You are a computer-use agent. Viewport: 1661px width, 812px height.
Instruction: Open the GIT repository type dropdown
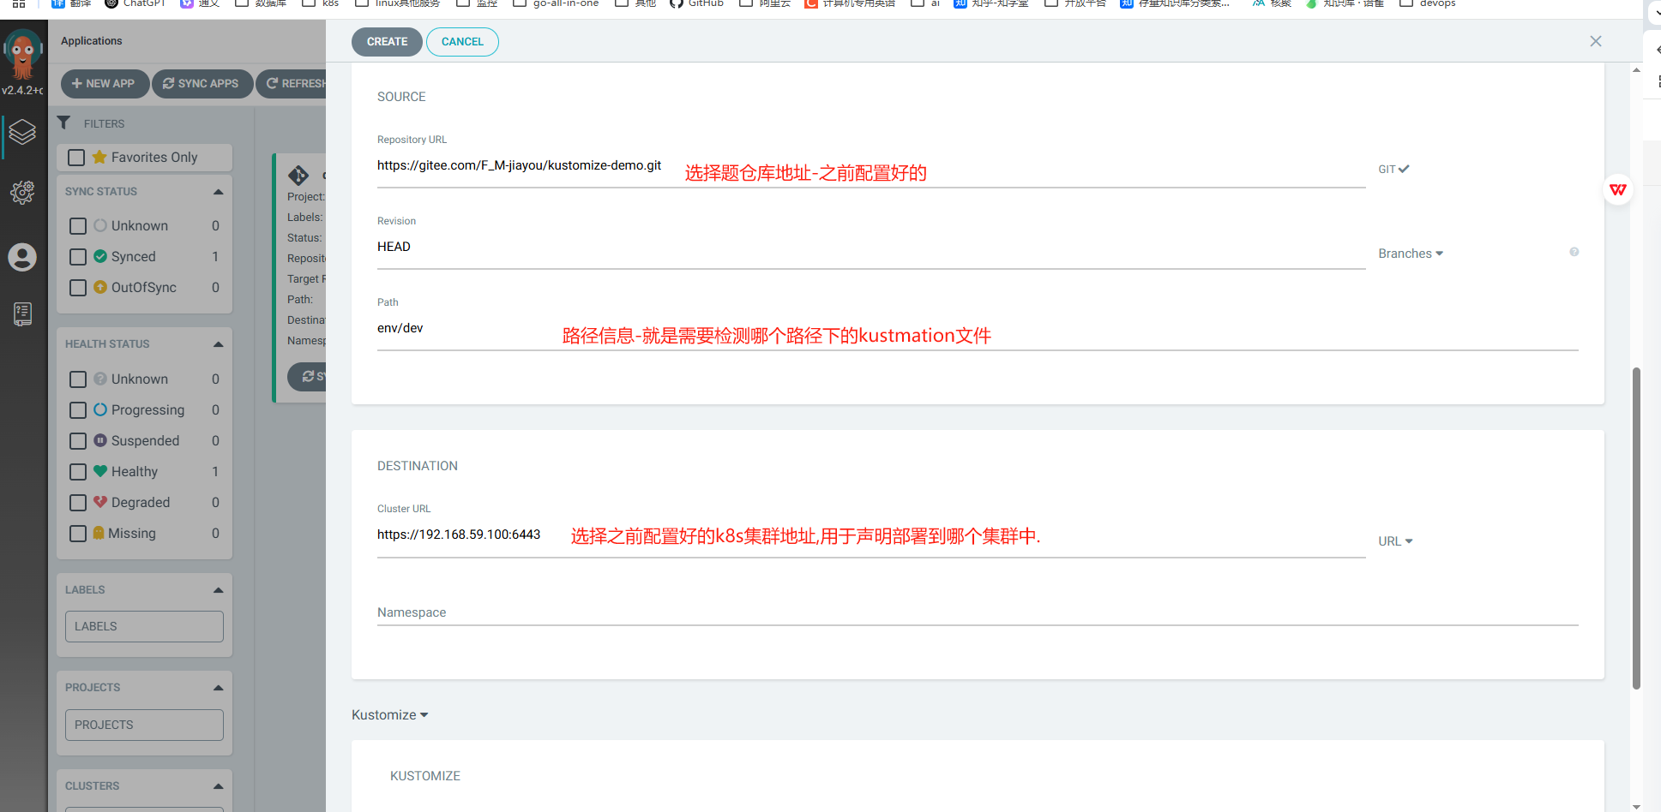point(1393,170)
